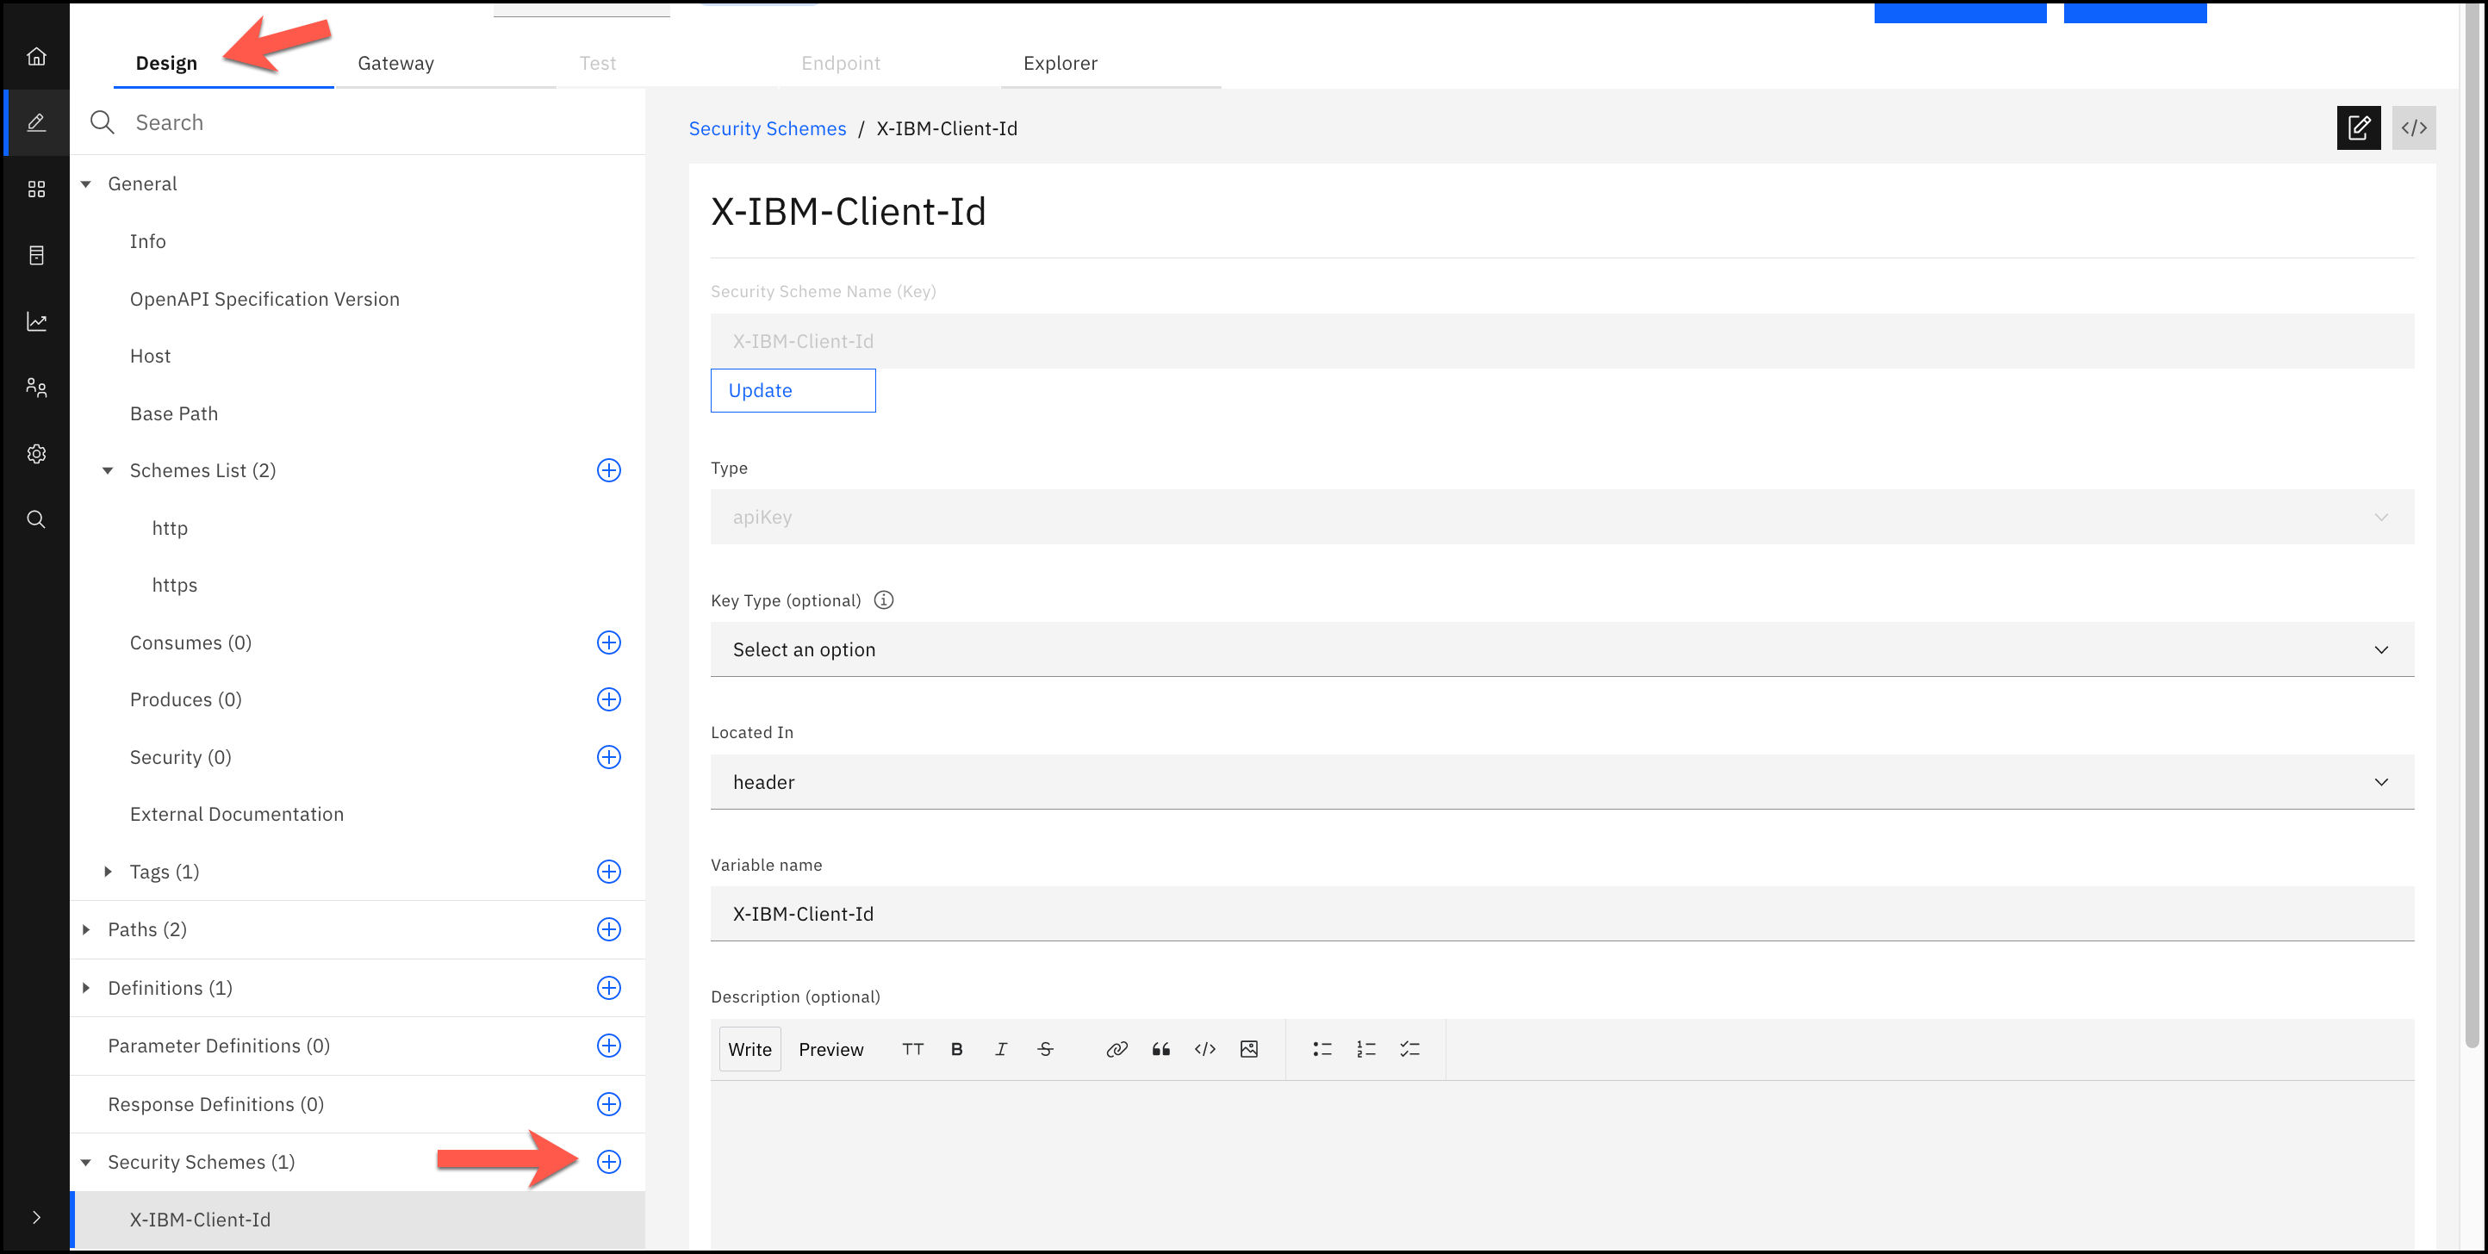
Task: Open the Settings gear icon in sidebar
Action: pyautogui.click(x=35, y=454)
